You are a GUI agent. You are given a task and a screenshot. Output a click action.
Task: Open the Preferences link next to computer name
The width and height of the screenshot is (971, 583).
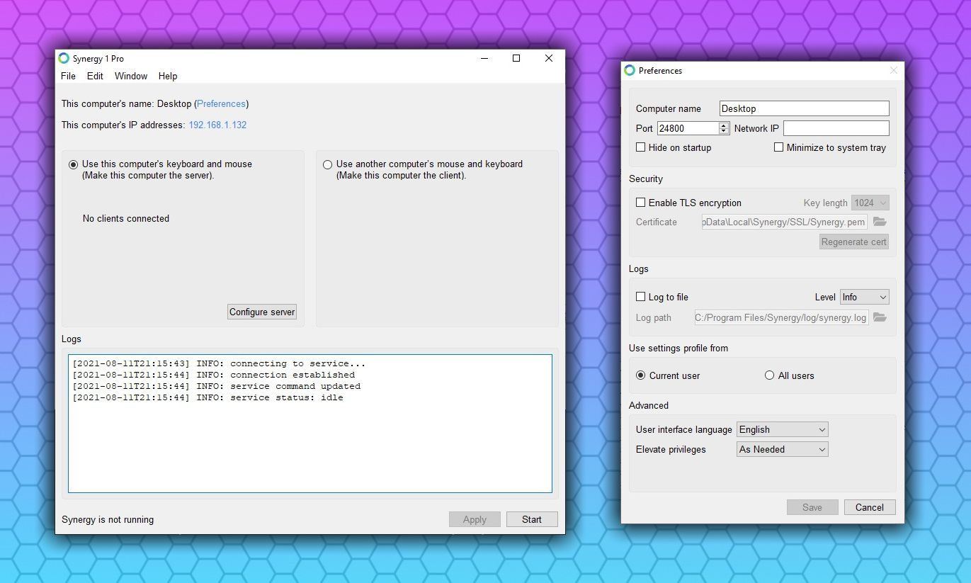[x=222, y=103]
